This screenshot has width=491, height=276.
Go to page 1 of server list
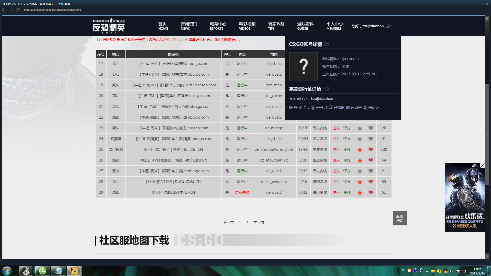pos(240,223)
